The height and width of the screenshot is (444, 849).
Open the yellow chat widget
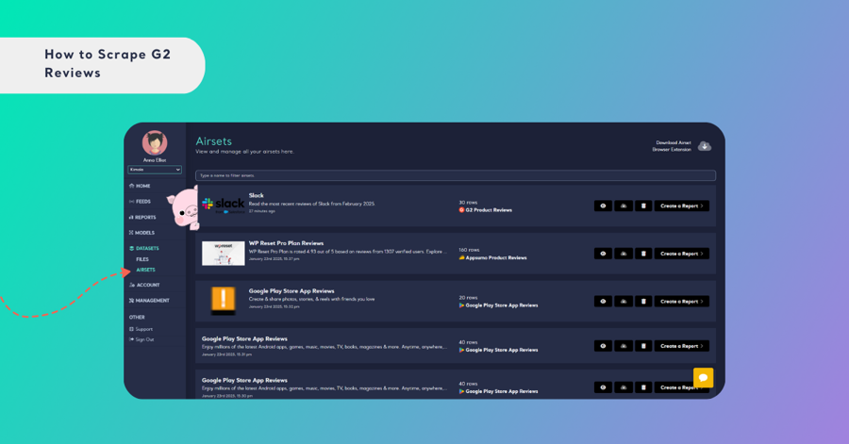pos(704,377)
